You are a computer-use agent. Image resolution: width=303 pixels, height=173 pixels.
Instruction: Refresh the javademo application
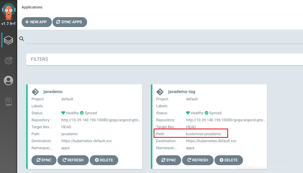pyautogui.click(x=73, y=160)
